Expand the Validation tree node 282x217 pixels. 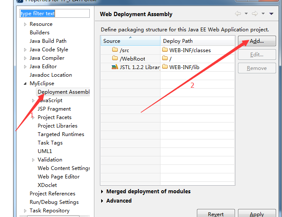pos(33,160)
